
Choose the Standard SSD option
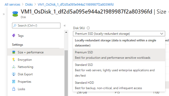click(x=119, y=70)
